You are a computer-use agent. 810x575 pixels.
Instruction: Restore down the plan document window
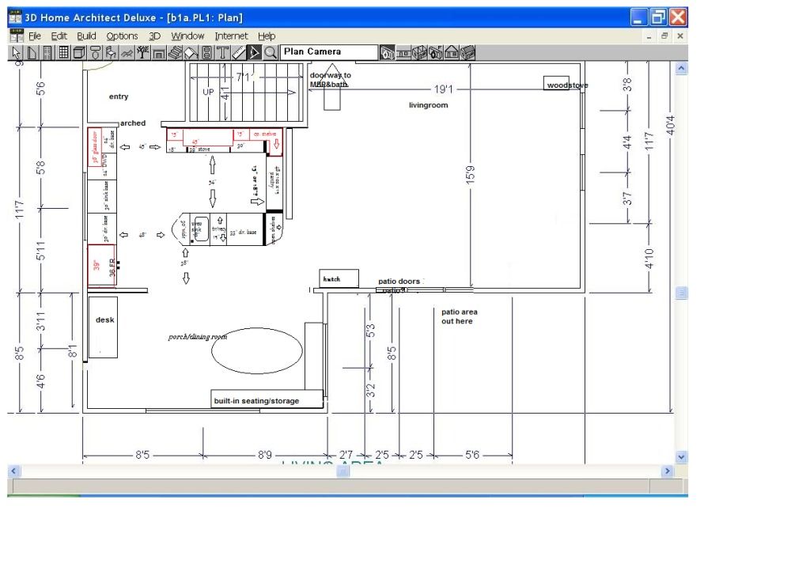664,36
